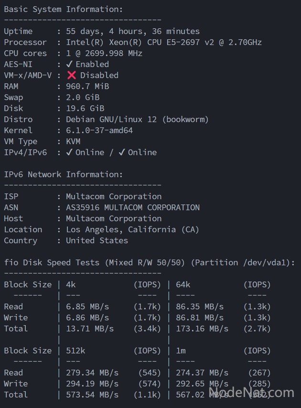Click the 4k block size column header
The image size is (301, 408).
coord(71,284)
